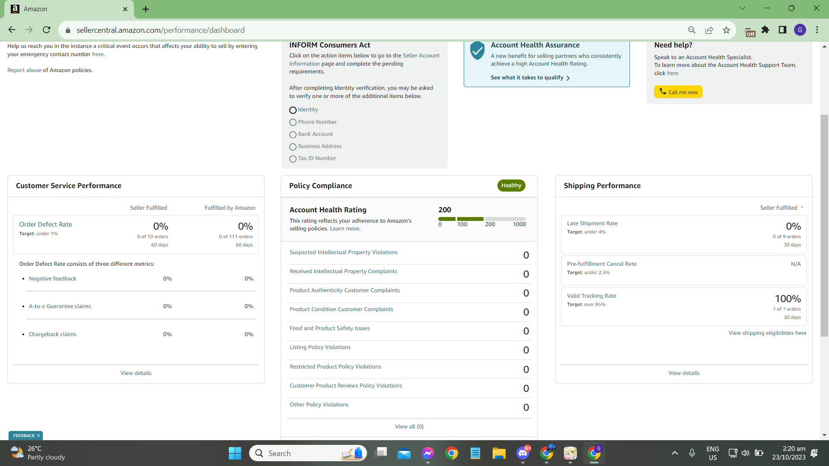Click View shipping eligibilities here

(767, 333)
